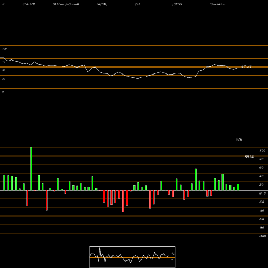Click the tallest green bar in the MR histogram
268x268 pixels.
(x=31, y=169)
